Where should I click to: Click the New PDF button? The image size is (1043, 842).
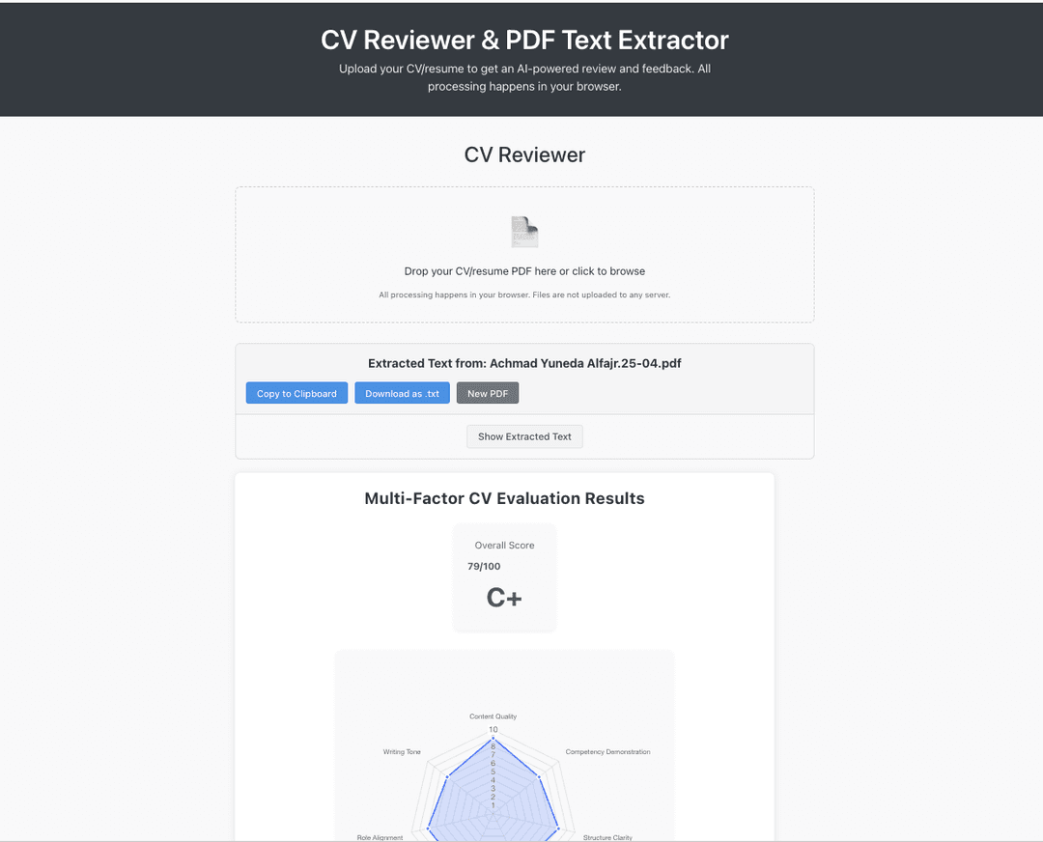click(488, 393)
